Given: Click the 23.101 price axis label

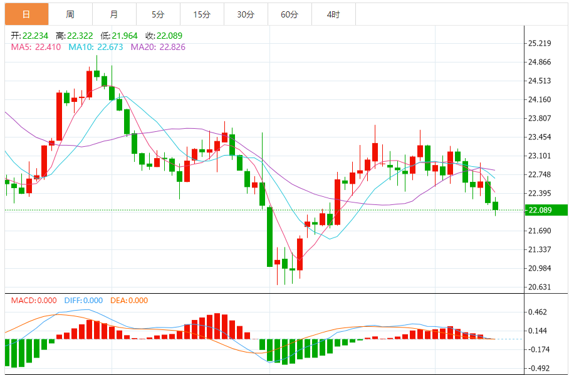Looking at the screenshot, I should [540, 156].
